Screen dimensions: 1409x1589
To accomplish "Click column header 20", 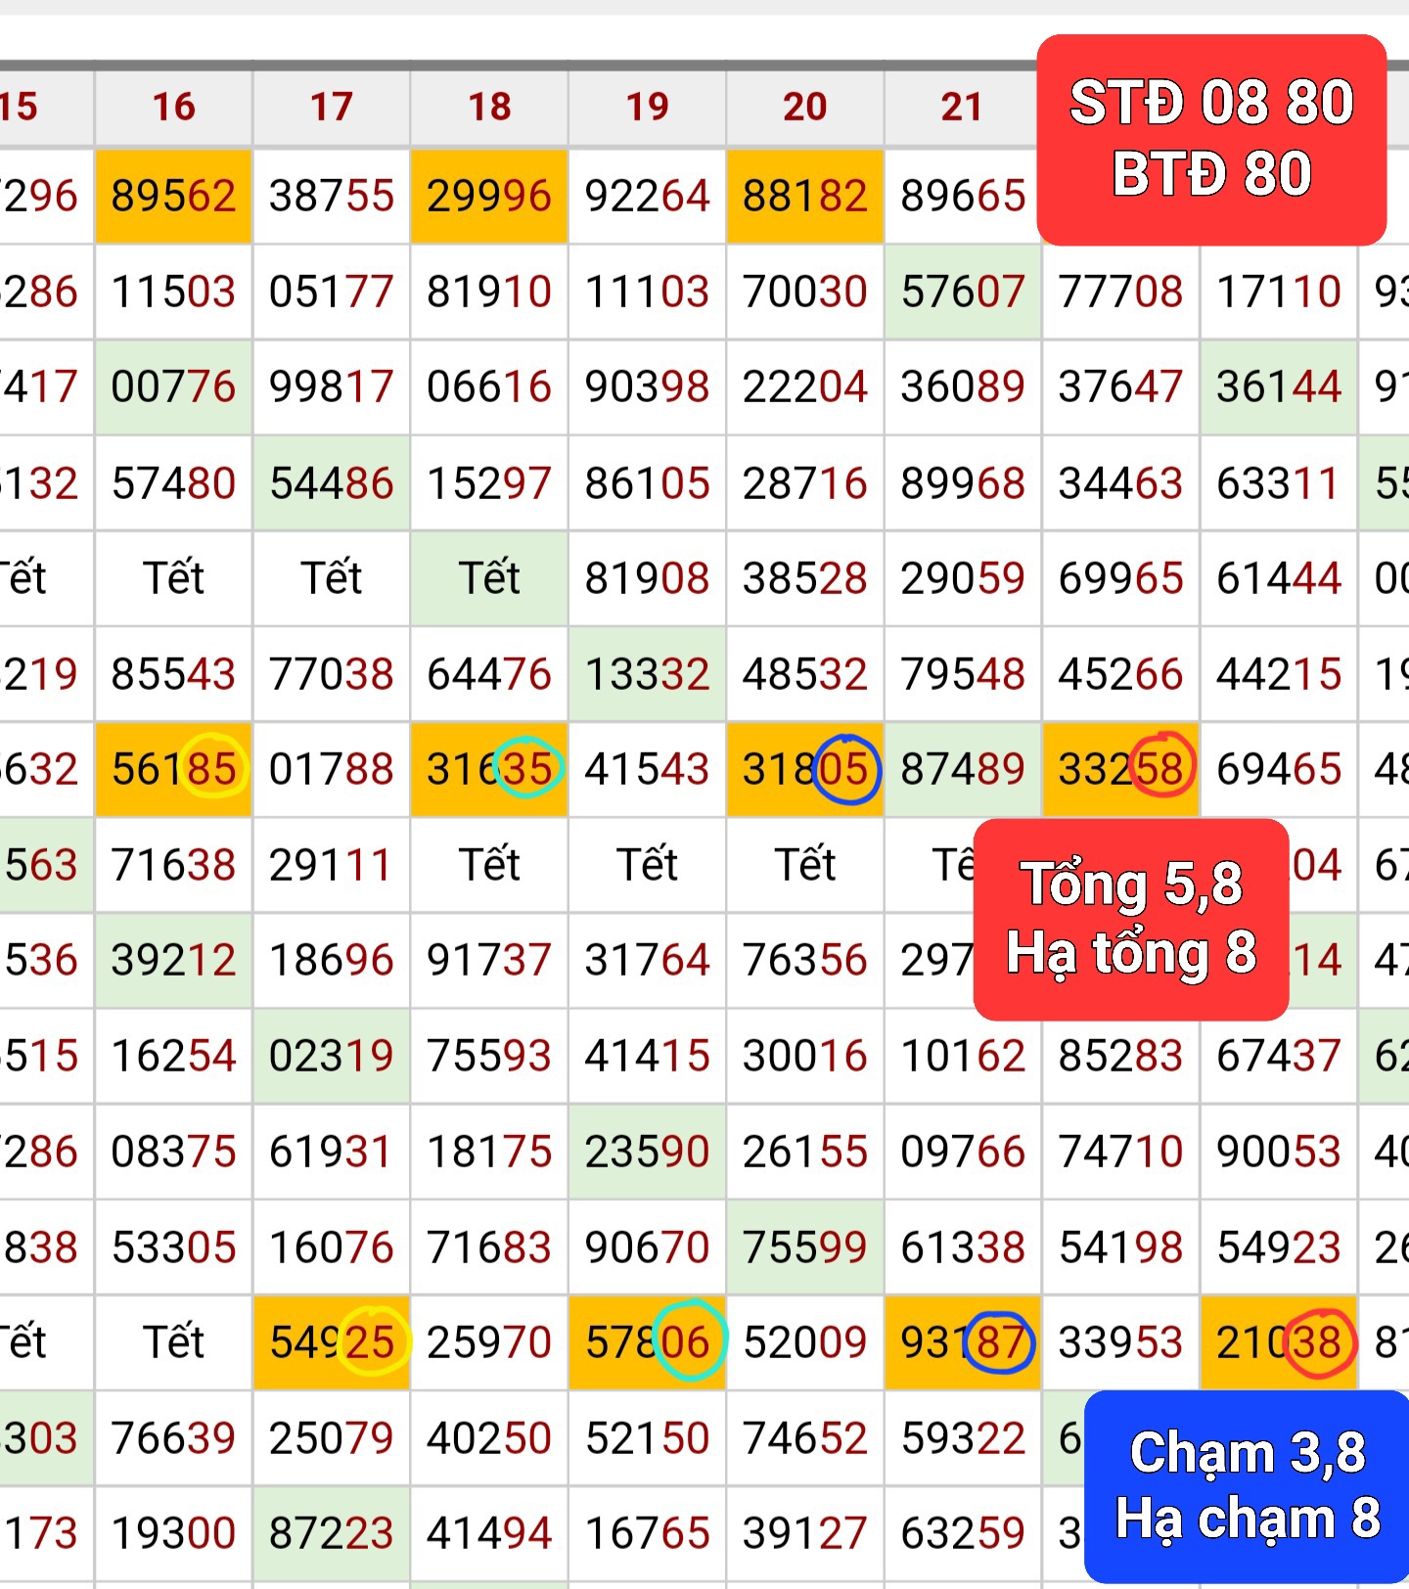I will (805, 107).
